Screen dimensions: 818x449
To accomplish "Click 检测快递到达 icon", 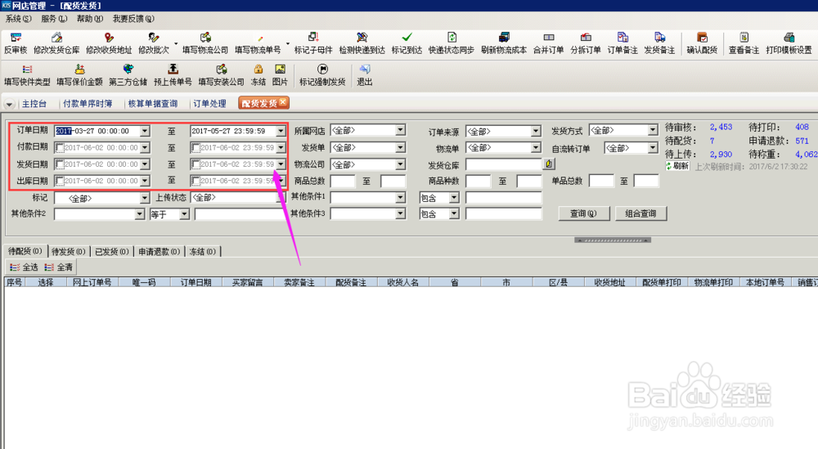I will tap(362, 43).
